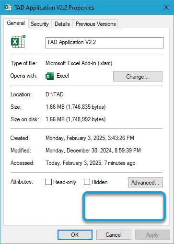
Task: Click the Excel icon beside Opens with
Action: [x=49, y=76]
